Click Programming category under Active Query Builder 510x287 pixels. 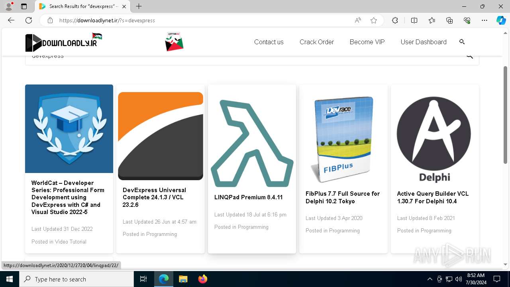436,230
